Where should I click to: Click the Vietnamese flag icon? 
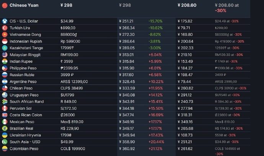pyautogui.click(x=5, y=34)
